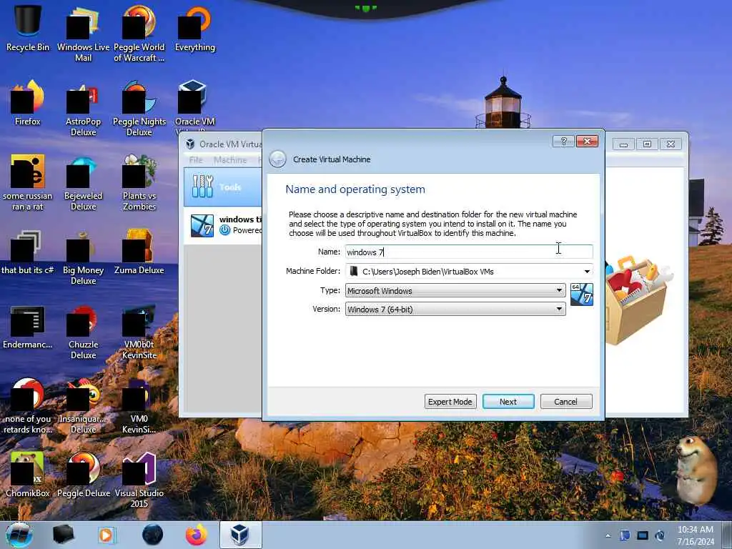Open Insaniquarium Deluxe desktop shortcut

[x=83, y=406]
